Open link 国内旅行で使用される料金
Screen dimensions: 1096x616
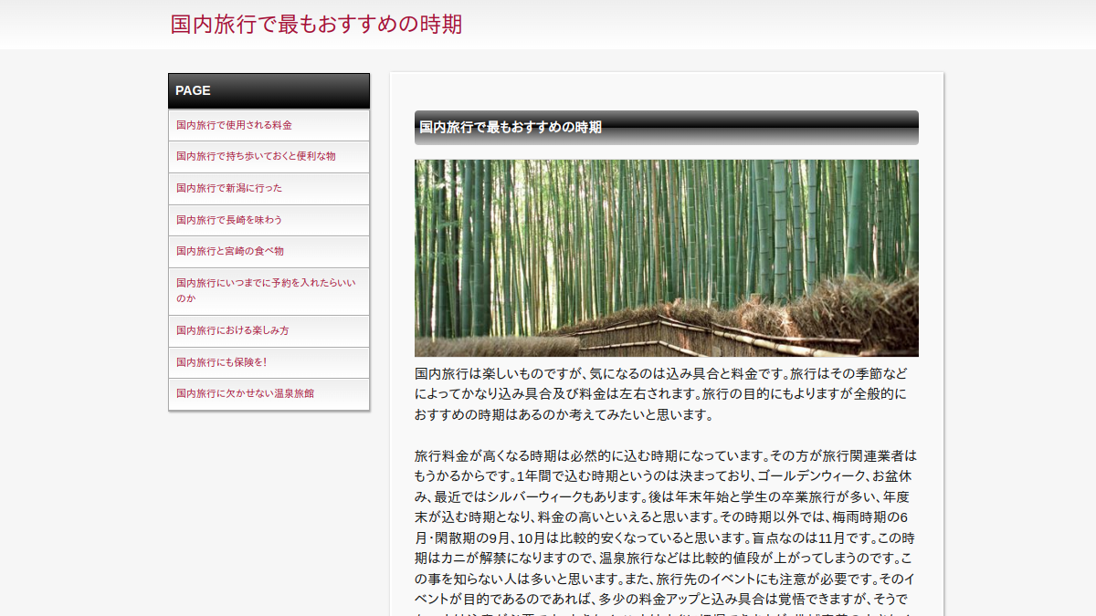(x=269, y=125)
